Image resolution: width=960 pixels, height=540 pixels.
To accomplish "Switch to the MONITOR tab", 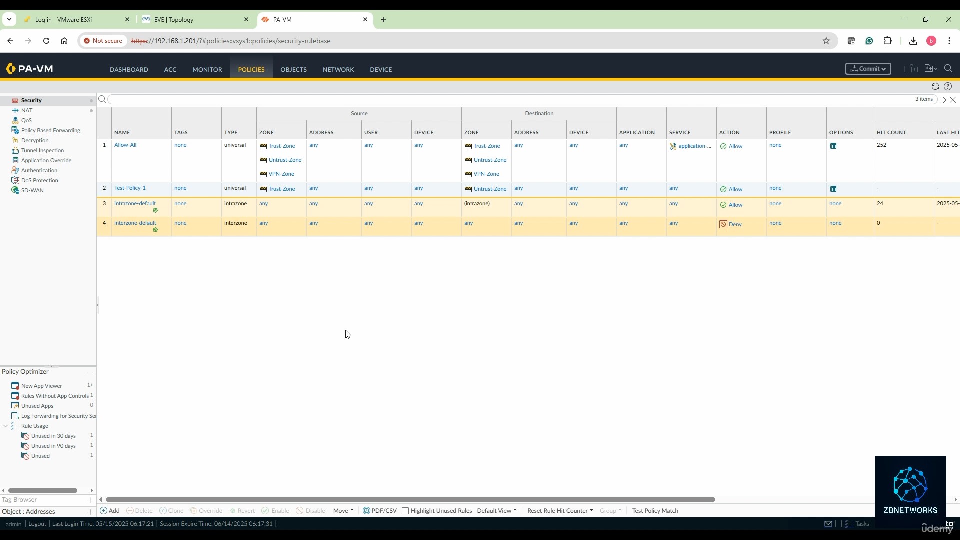I will click(207, 69).
